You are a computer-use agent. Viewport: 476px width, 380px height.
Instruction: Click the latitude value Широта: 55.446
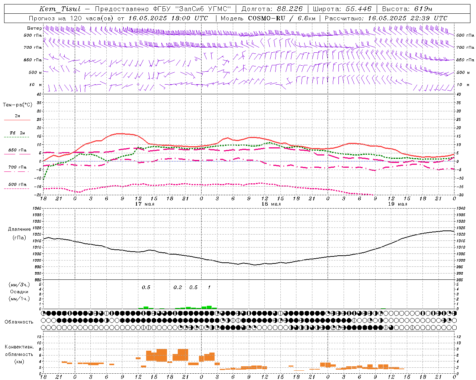pyautogui.click(x=342, y=9)
